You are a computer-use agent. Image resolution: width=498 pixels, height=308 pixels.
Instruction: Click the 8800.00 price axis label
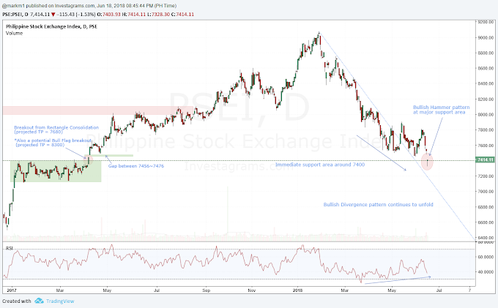click(486, 53)
